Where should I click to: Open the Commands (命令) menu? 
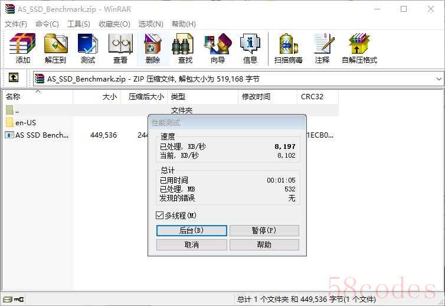pyautogui.click(x=47, y=24)
